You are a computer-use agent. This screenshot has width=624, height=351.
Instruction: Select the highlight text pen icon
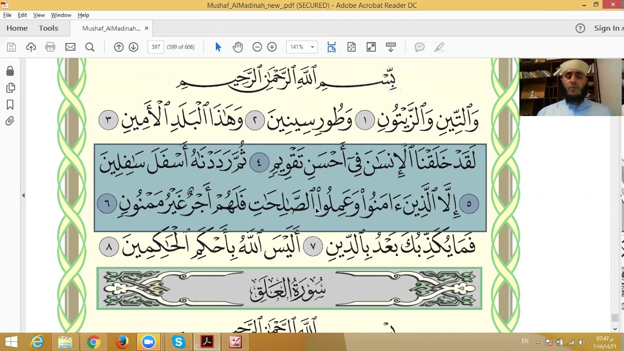point(439,47)
